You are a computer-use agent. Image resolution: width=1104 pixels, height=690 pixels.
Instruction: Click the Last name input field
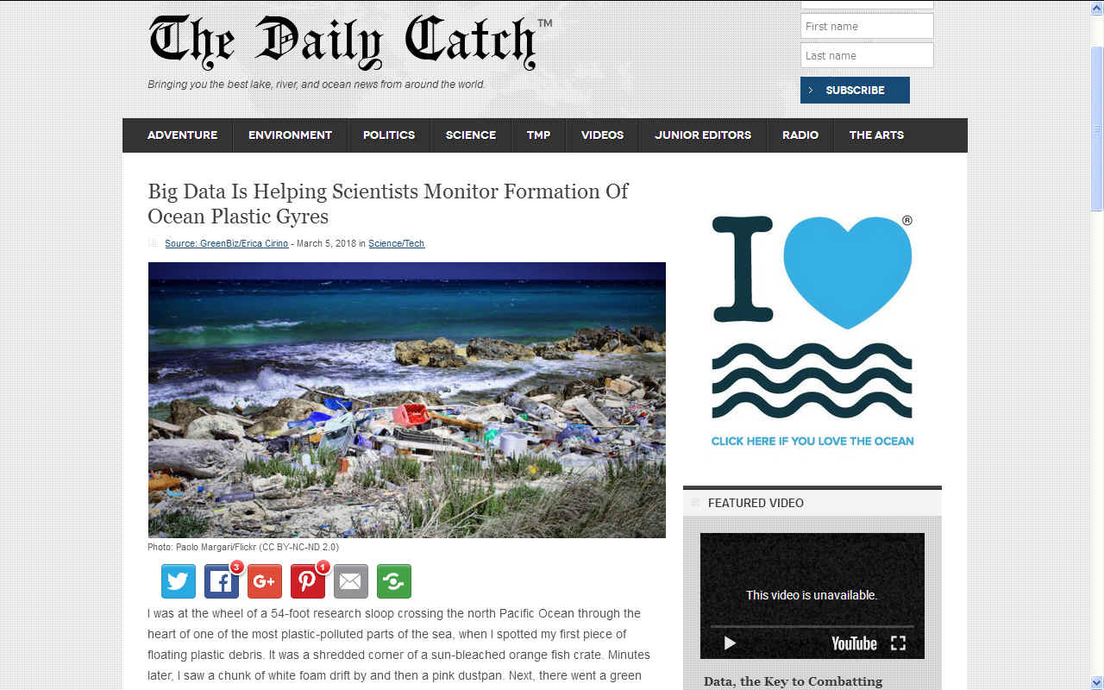867,55
